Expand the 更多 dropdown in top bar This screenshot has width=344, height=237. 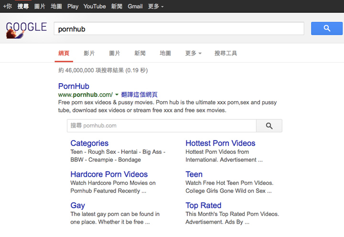[x=156, y=6]
